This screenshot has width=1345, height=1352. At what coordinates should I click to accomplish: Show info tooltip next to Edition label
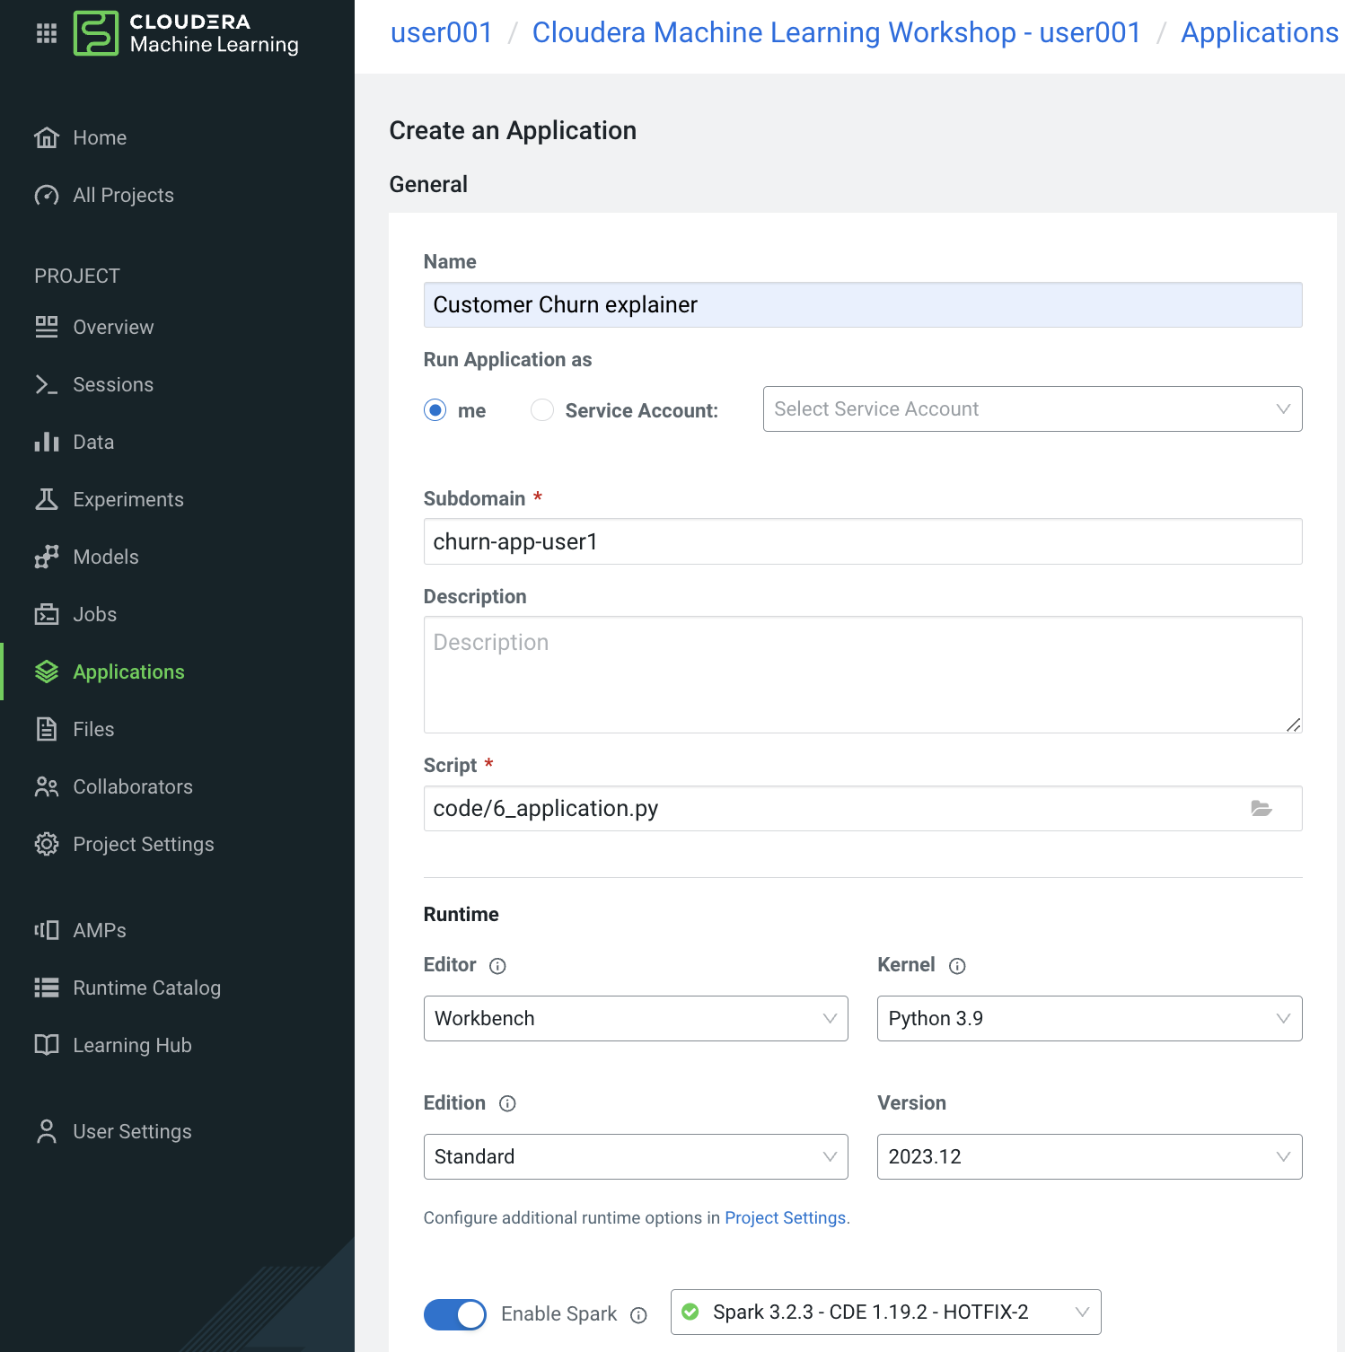click(x=507, y=1103)
